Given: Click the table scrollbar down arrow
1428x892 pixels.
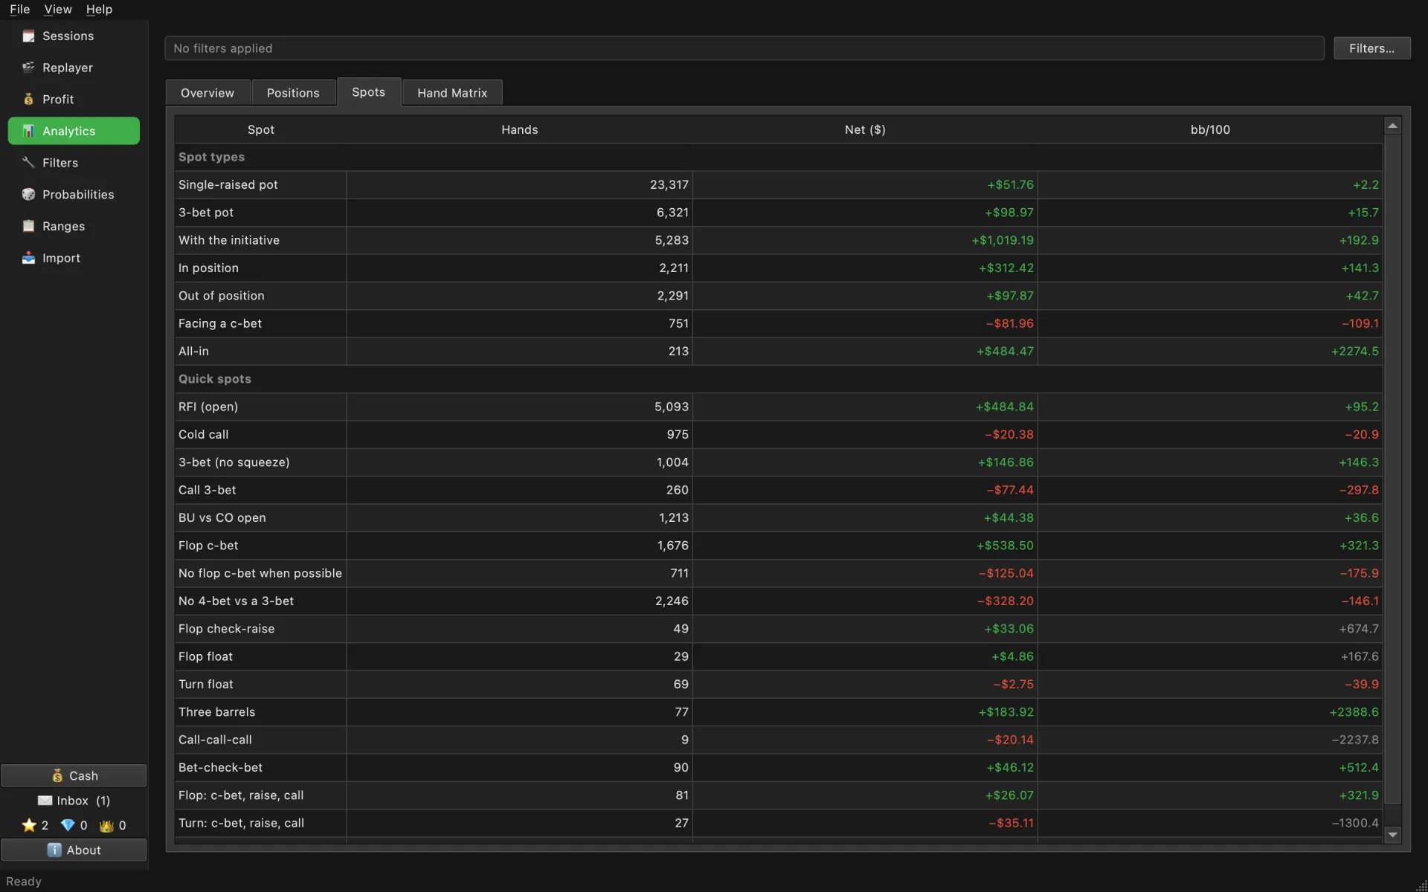Looking at the screenshot, I should (x=1393, y=835).
